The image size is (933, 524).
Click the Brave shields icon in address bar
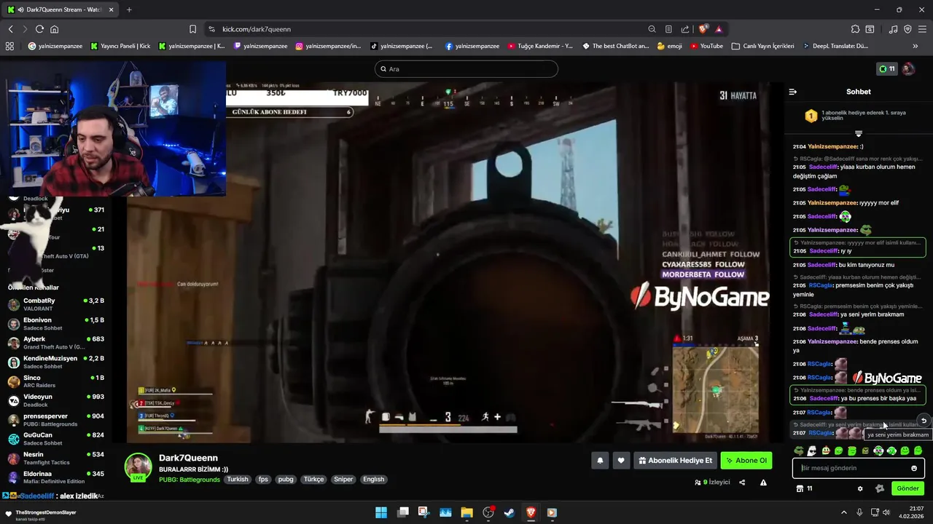click(x=703, y=29)
